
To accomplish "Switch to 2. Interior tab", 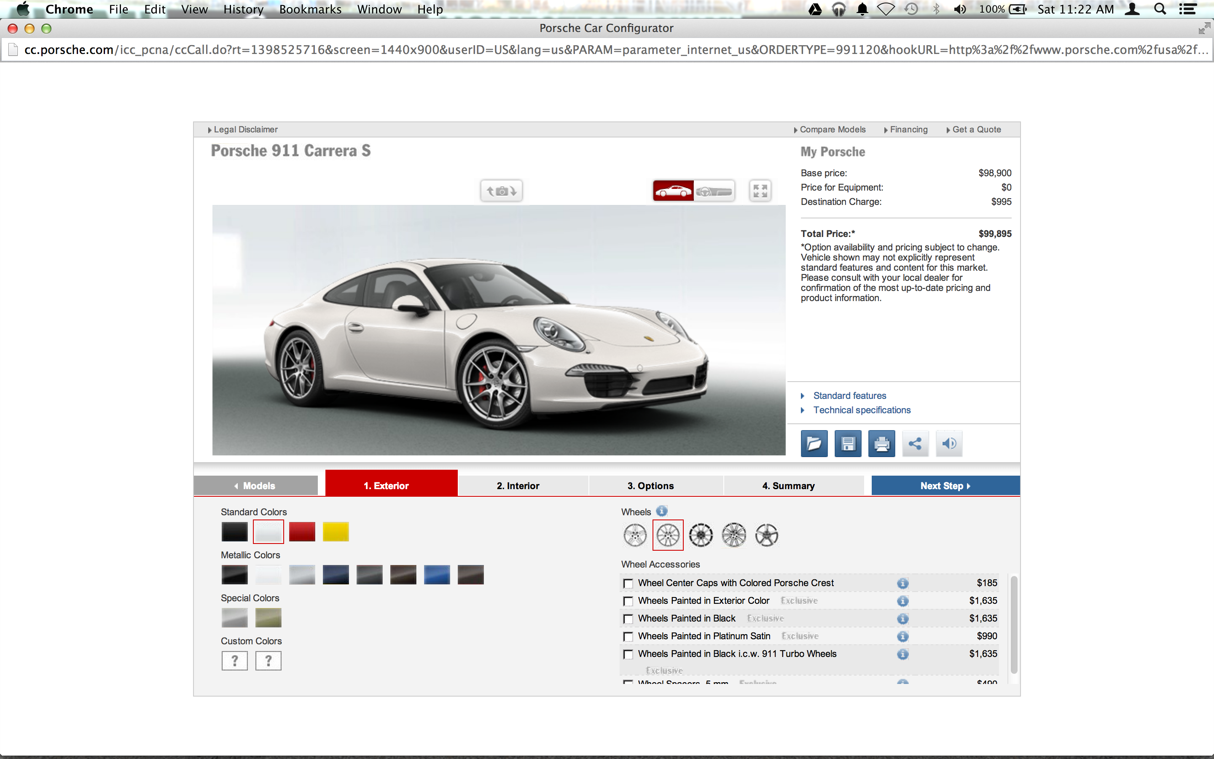I will (x=523, y=485).
